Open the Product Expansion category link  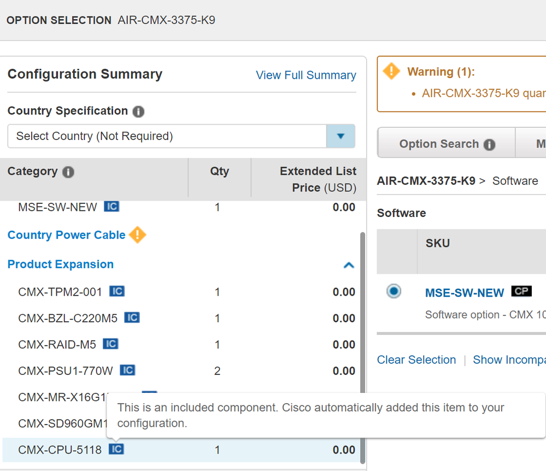tap(61, 264)
